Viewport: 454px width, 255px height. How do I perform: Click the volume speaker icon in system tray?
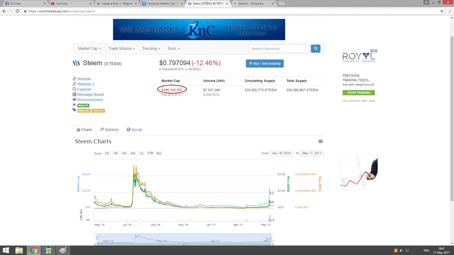(x=402, y=250)
